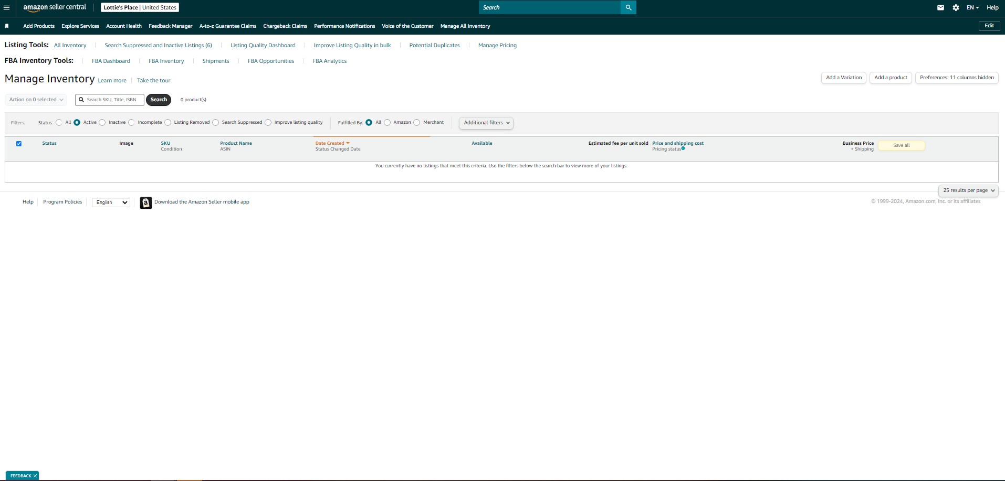Click Add a product button
This screenshot has width=1005, height=481.
(891, 78)
